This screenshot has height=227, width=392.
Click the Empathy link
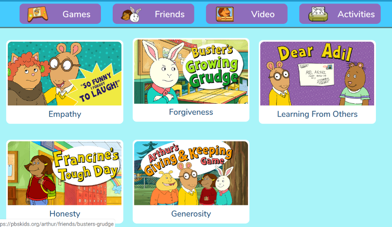click(65, 114)
